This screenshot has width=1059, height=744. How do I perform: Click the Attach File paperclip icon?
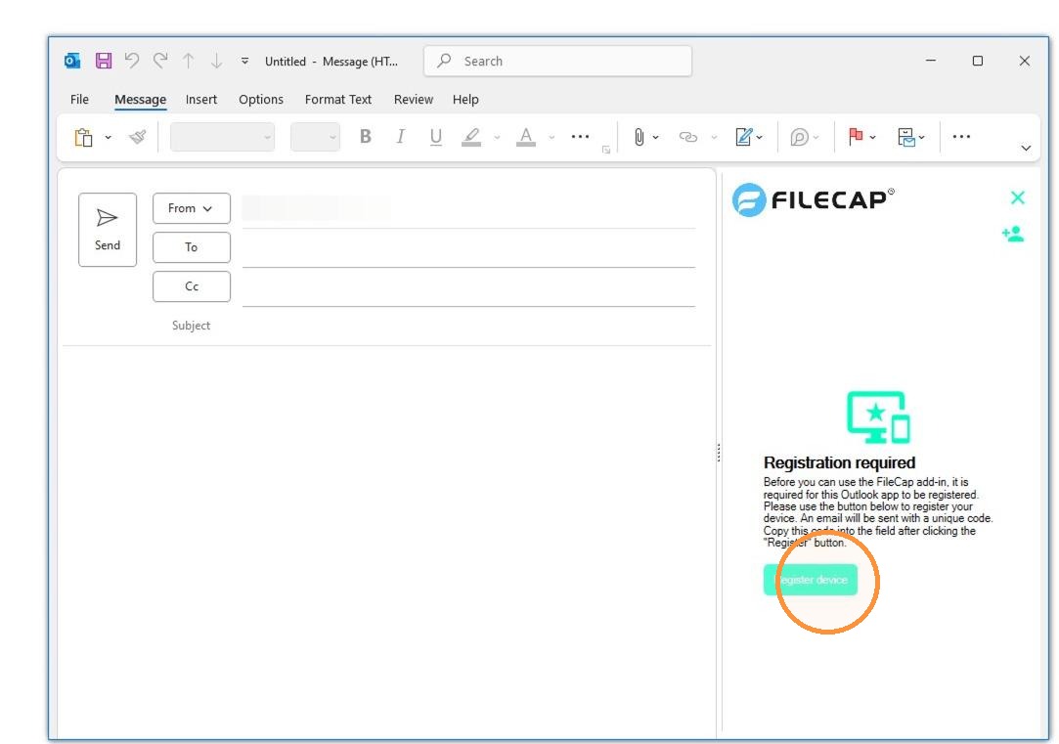pyautogui.click(x=639, y=137)
